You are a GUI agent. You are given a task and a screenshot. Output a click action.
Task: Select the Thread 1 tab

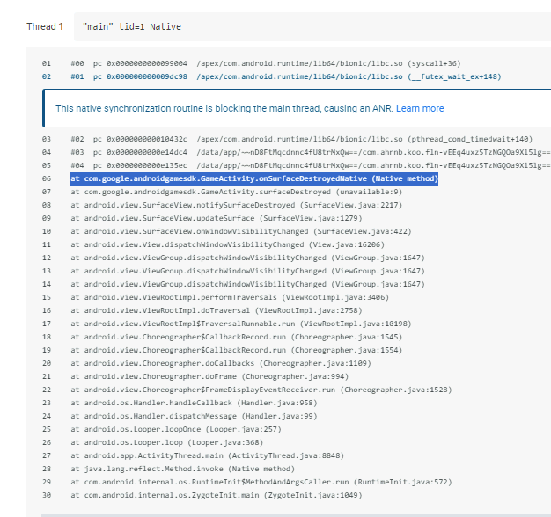tap(45, 26)
